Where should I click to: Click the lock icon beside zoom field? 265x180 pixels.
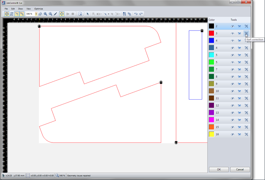click(x=40, y=14)
